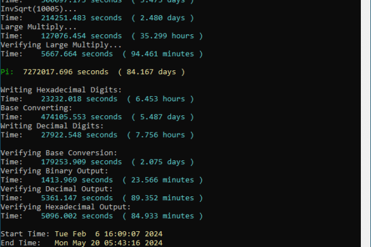Click the '7.756 hours' duration

click(x=160, y=135)
